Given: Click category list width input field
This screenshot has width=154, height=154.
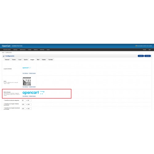Looking at the screenshot, I should coord(24,100).
